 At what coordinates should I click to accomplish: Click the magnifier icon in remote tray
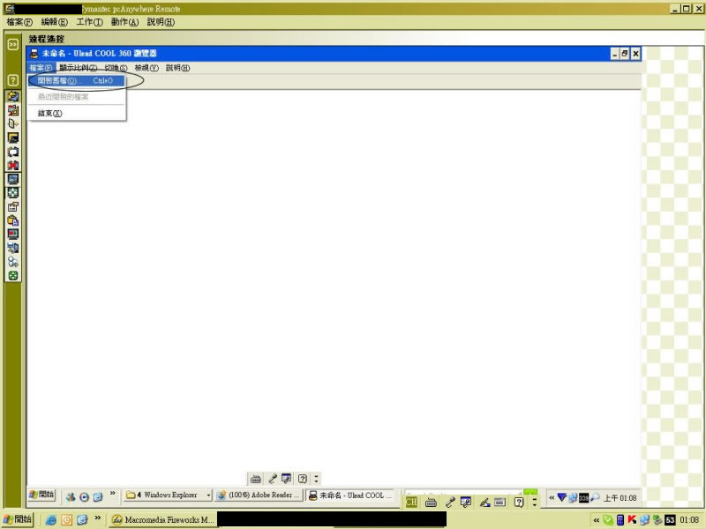tap(595, 497)
